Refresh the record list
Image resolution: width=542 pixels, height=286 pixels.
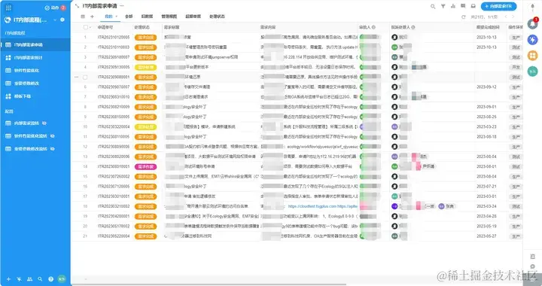pyautogui.click(x=463, y=17)
